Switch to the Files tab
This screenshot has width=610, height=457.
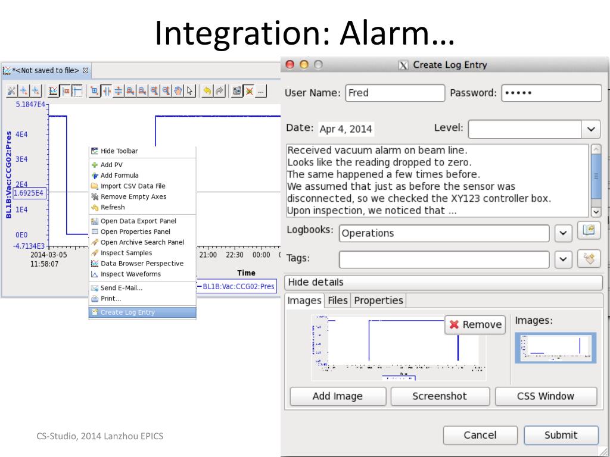(x=337, y=301)
